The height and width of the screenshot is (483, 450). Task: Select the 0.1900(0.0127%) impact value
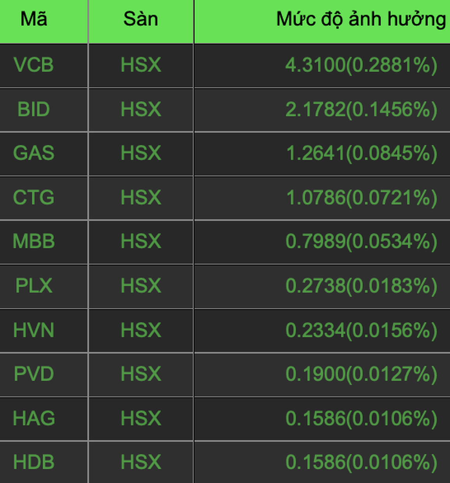coord(361,375)
